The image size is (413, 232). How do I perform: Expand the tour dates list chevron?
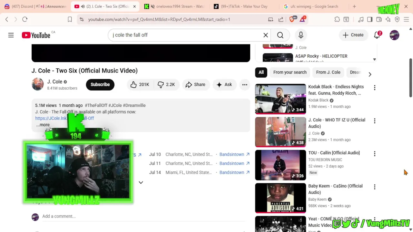pyautogui.click(x=141, y=182)
